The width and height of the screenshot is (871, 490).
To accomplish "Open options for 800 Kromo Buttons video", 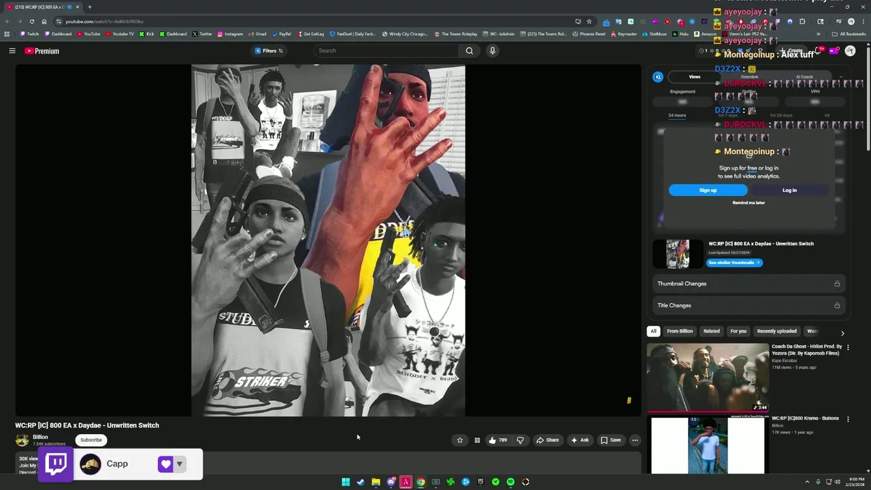I will point(848,419).
